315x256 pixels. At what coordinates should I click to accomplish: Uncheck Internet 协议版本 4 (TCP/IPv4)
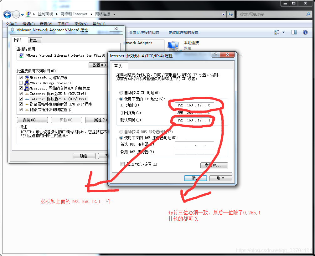pyautogui.click(x=21, y=99)
